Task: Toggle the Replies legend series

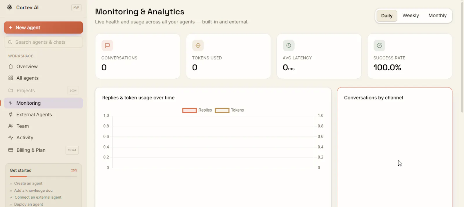Action: point(197,110)
